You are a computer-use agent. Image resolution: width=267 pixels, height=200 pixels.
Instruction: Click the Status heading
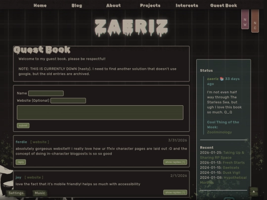(x=206, y=71)
